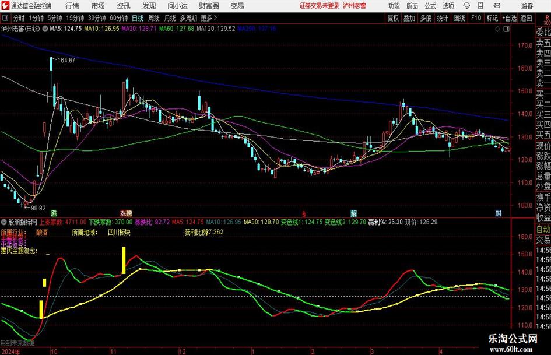This screenshot has width=551, height=355.
Task: Add stock with +自选 button
Action: (x=509, y=18)
